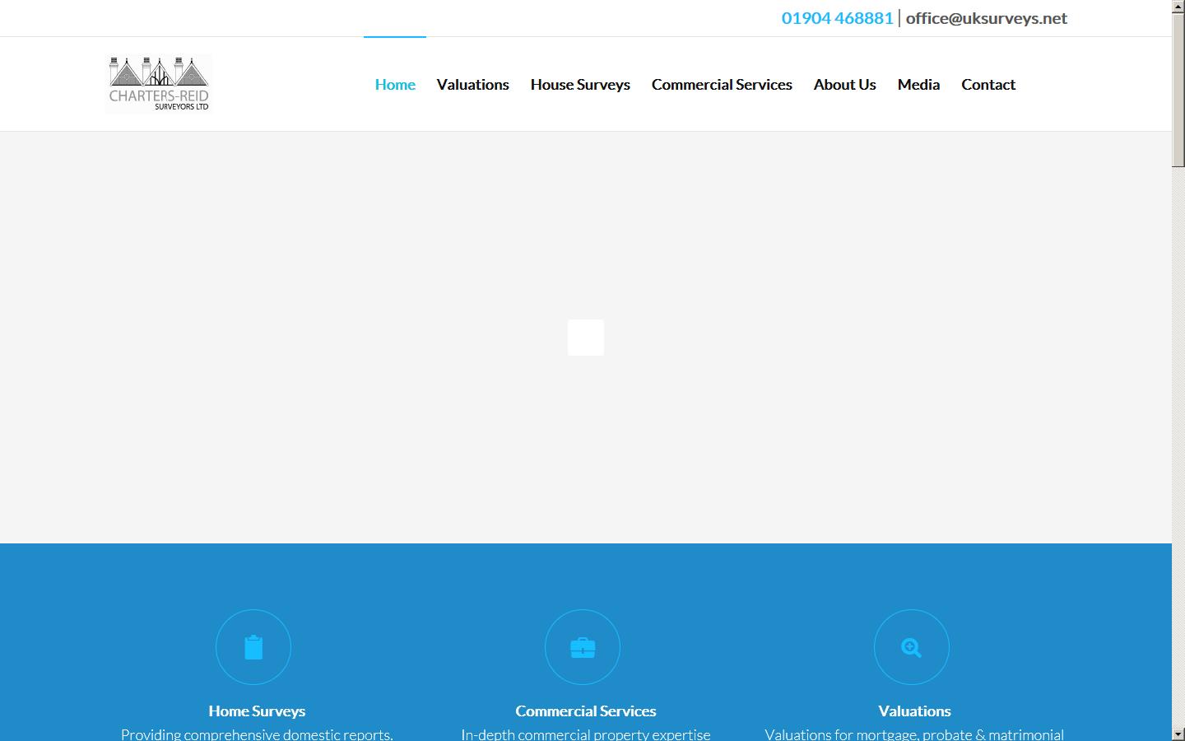Click the Charters-Reid Surveyors logo
The width and height of the screenshot is (1185, 741).
[x=159, y=82]
